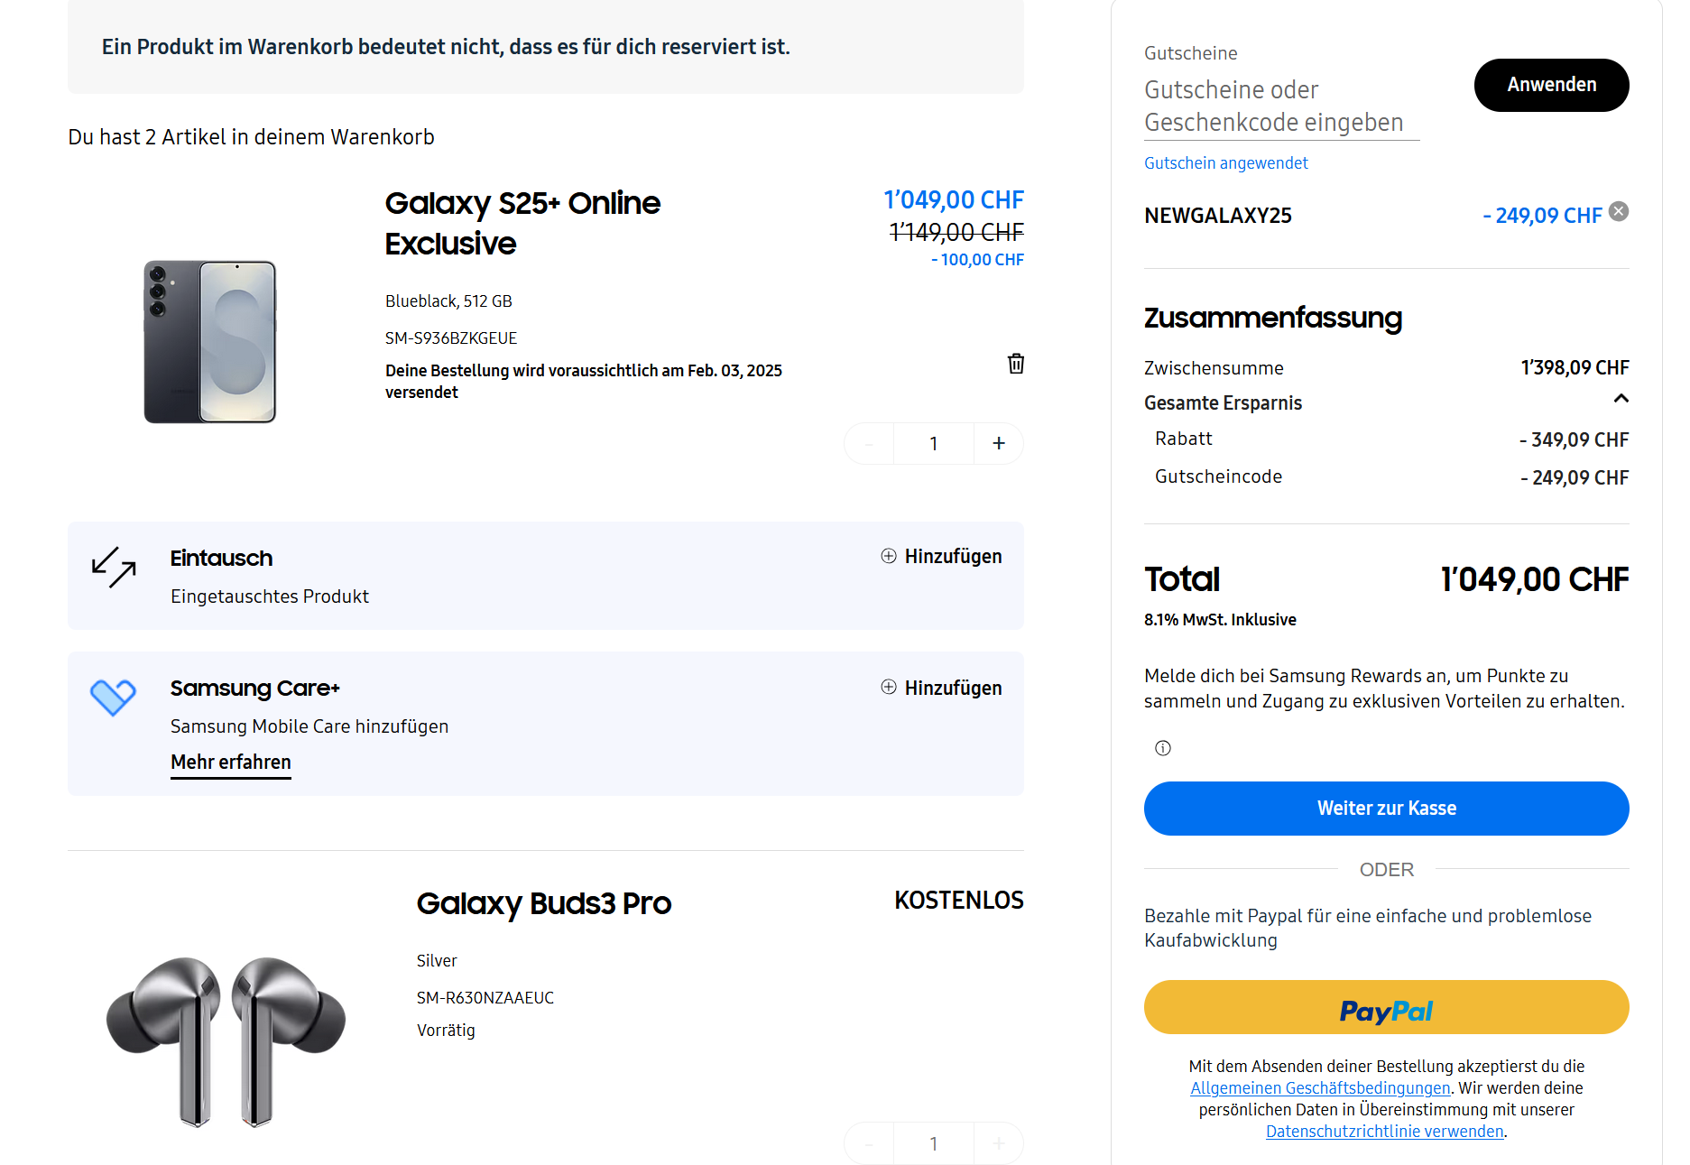Open Allgemeinen Geschäftsbedingungen link
The height and width of the screenshot is (1165, 1690).
pyautogui.click(x=1320, y=1088)
